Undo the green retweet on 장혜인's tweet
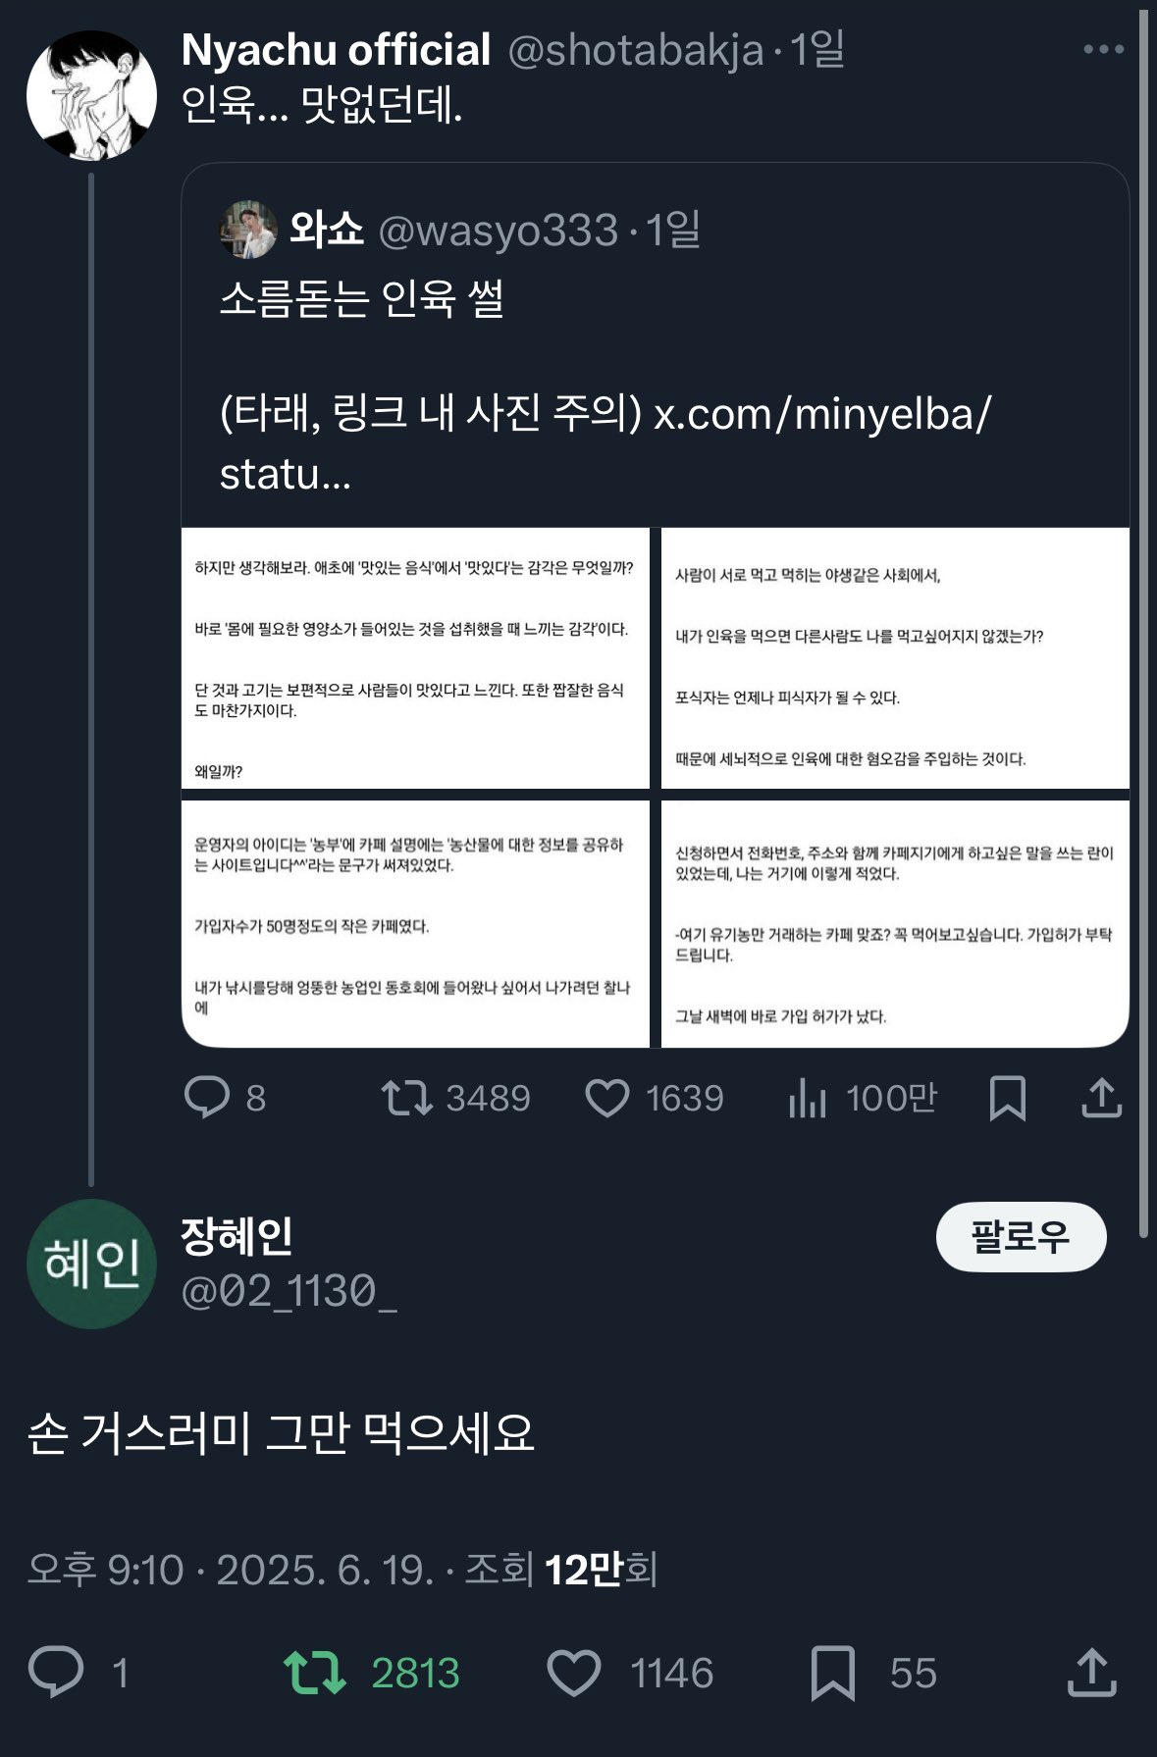 pyautogui.click(x=315, y=1673)
